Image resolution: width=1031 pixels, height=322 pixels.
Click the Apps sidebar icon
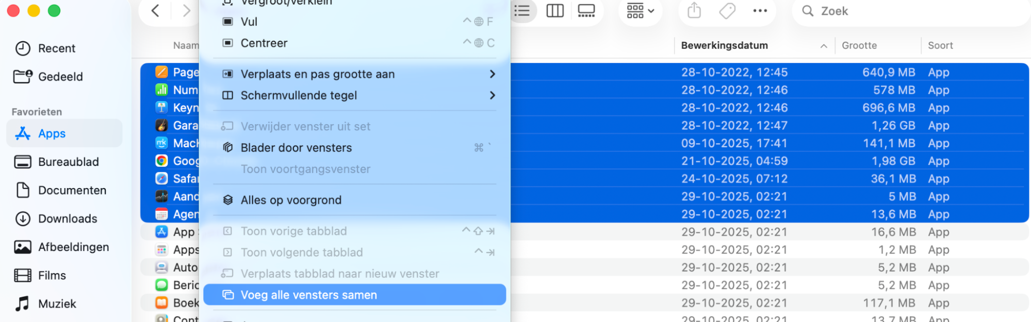pos(23,133)
